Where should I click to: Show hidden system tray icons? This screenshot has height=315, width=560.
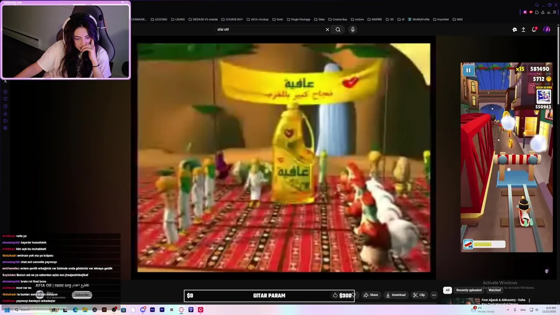click(x=508, y=310)
